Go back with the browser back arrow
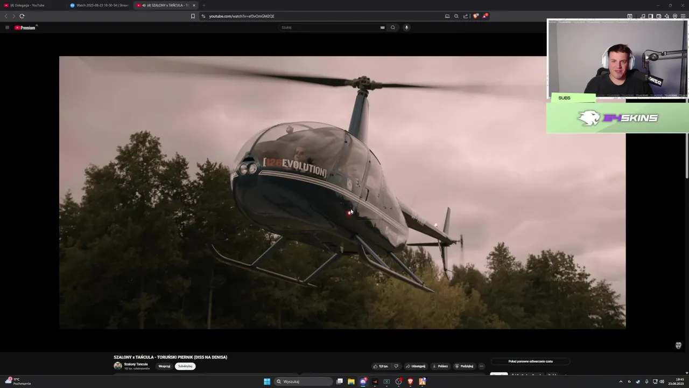 [6, 16]
